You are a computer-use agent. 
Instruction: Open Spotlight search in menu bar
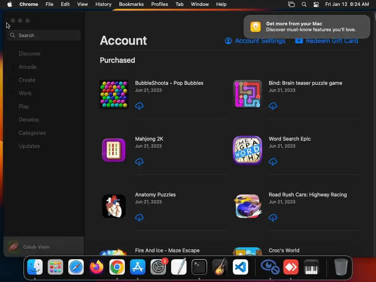coord(304,4)
